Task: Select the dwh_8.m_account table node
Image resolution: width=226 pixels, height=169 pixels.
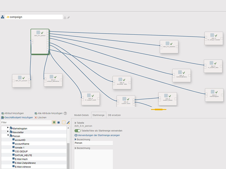Action: coord(21,81)
